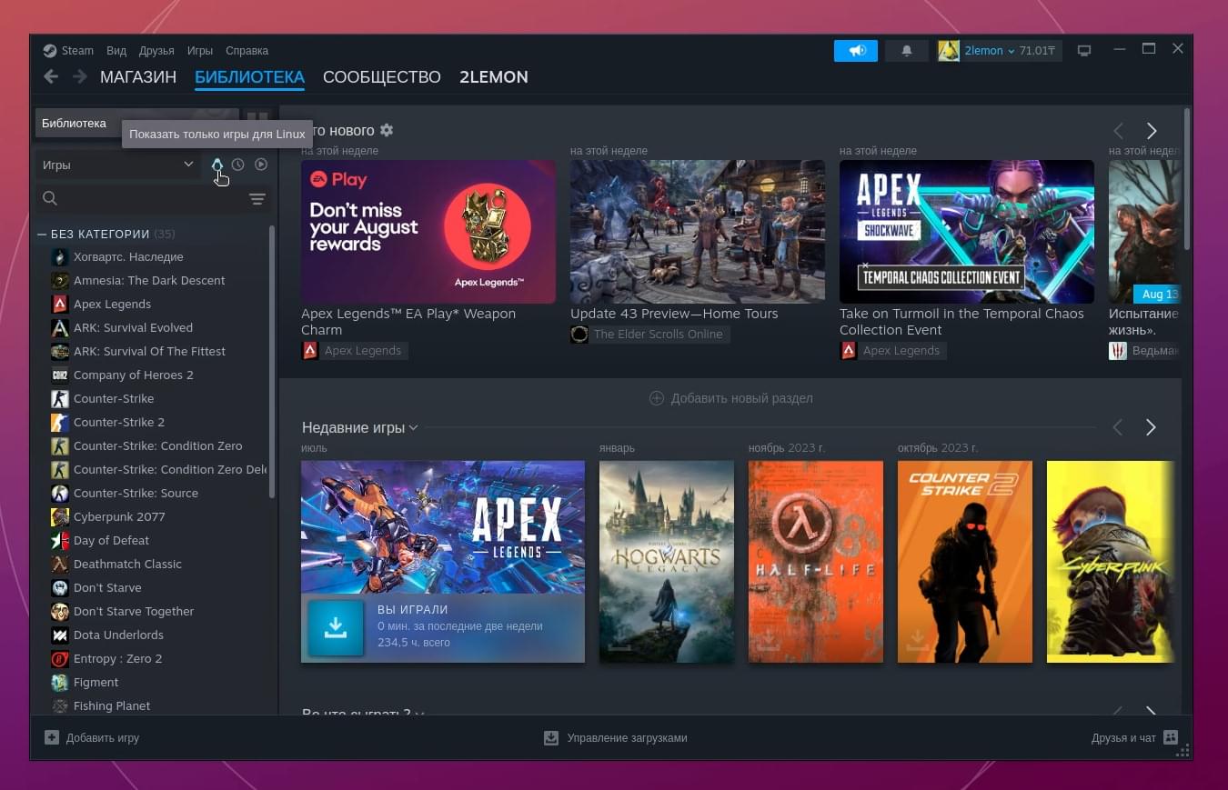1228x790 pixels.
Task: Show next What's New items
Action: [x=1152, y=131]
